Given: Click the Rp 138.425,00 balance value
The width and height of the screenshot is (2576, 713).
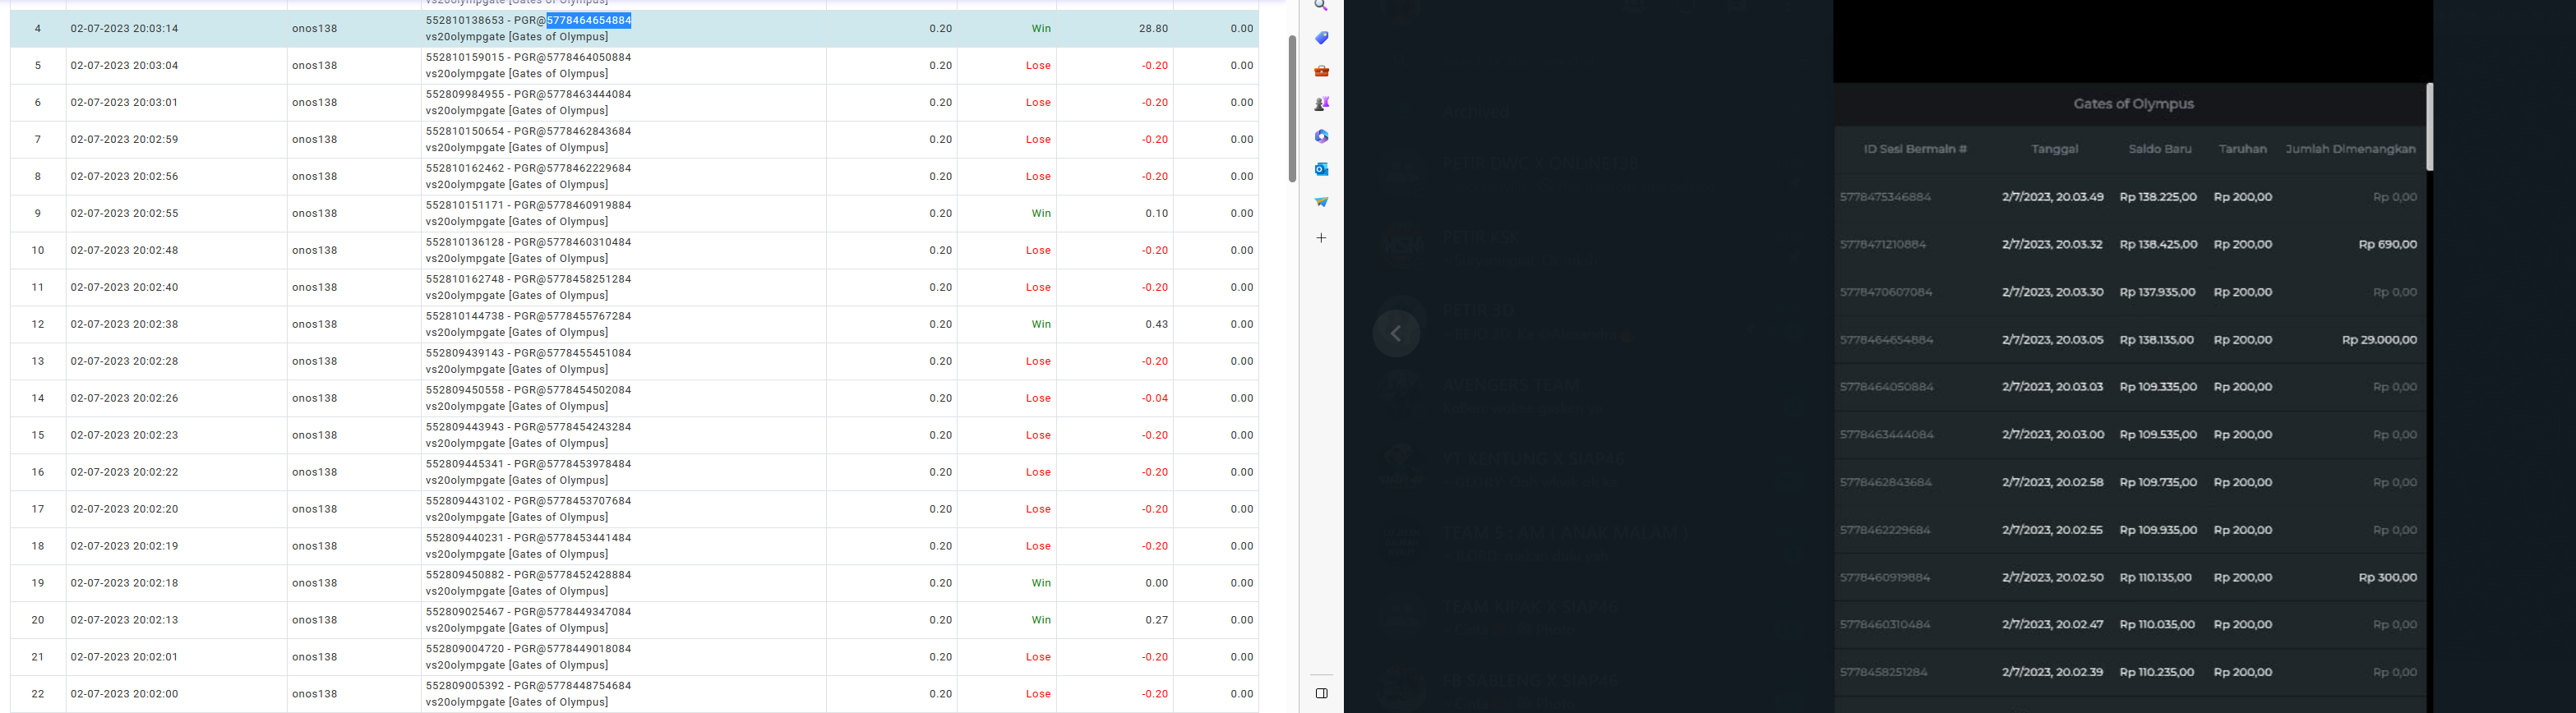Looking at the screenshot, I should pos(2158,244).
